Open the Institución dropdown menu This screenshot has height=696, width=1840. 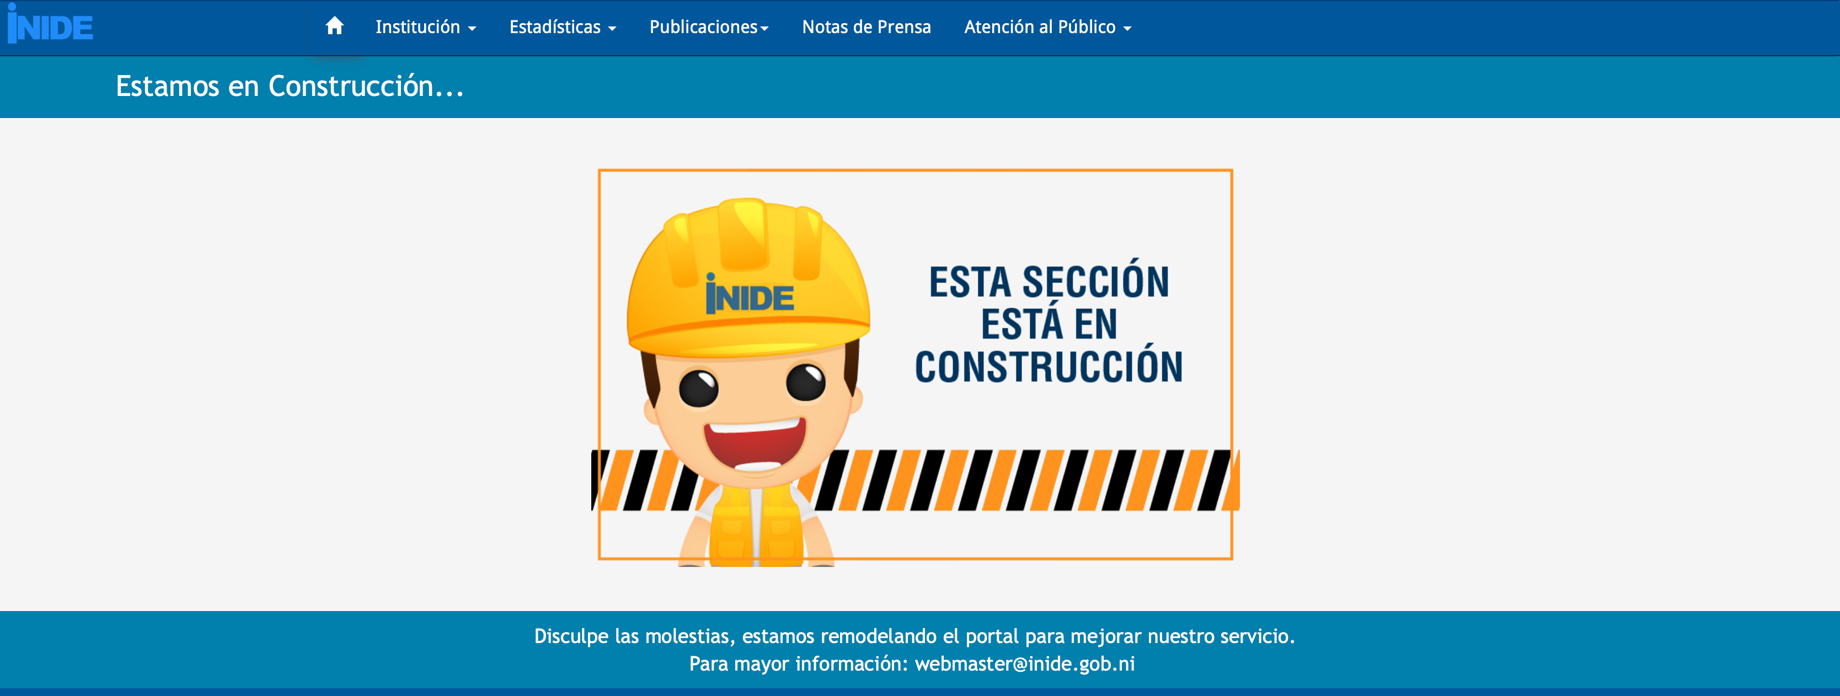pyautogui.click(x=426, y=27)
